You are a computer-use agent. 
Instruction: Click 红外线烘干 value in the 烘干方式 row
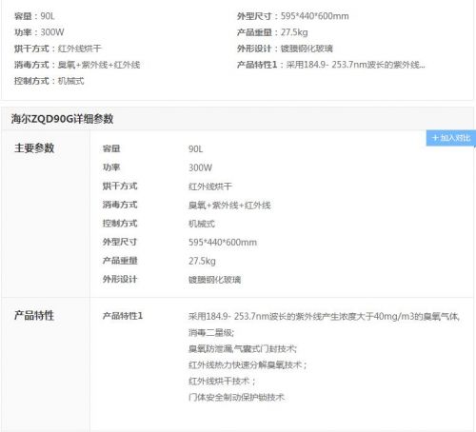pyautogui.click(x=210, y=187)
